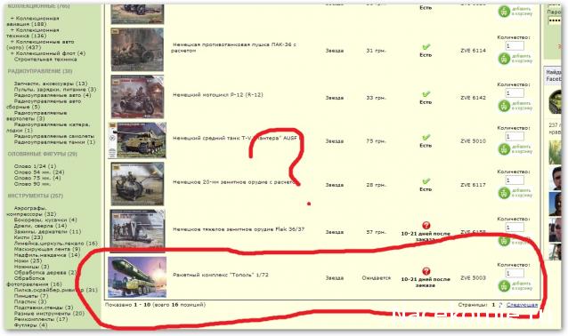Open Ножи (25) category
The image size is (568, 336).
(x=28, y=260)
